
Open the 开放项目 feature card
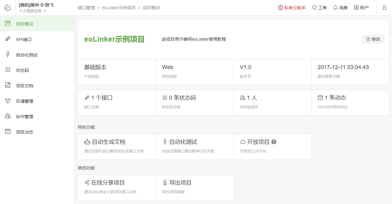click(x=273, y=147)
